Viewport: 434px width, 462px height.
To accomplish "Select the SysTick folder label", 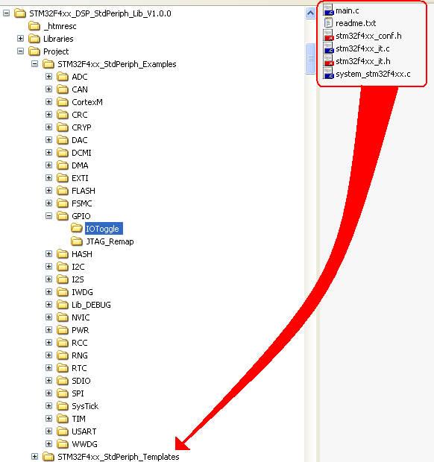I will coord(85,406).
